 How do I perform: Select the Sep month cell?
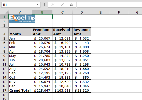pyautogui.click(x=20, y=73)
